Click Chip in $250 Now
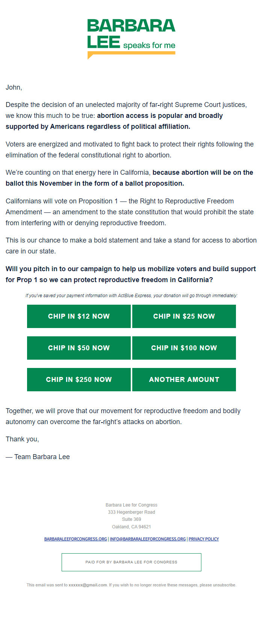The width and height of the screenshot is (263, 641). point(79,380)
